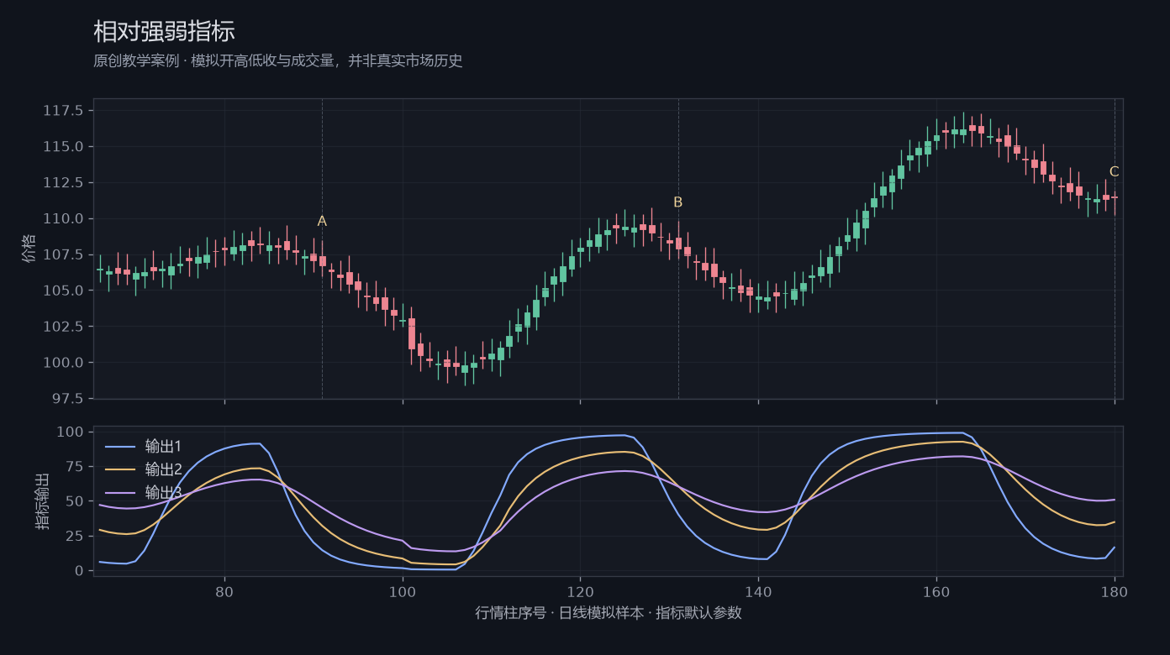Click price axis value 115.0
The image size is (1170, 655).
click(64, 147)
